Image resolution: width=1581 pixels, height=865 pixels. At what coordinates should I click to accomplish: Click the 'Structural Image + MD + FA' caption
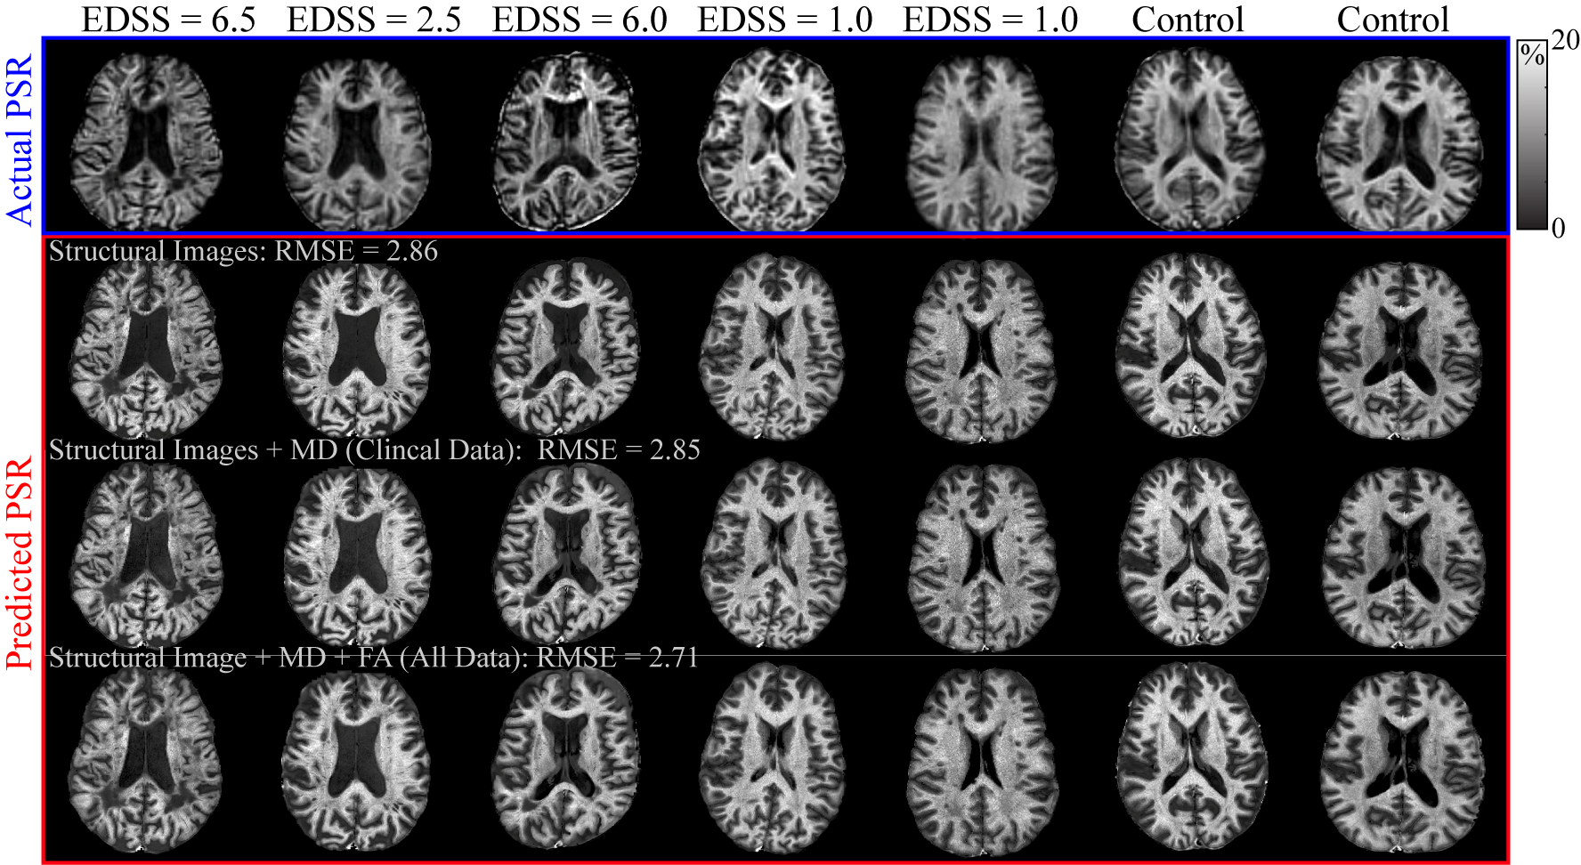point(374,658)
